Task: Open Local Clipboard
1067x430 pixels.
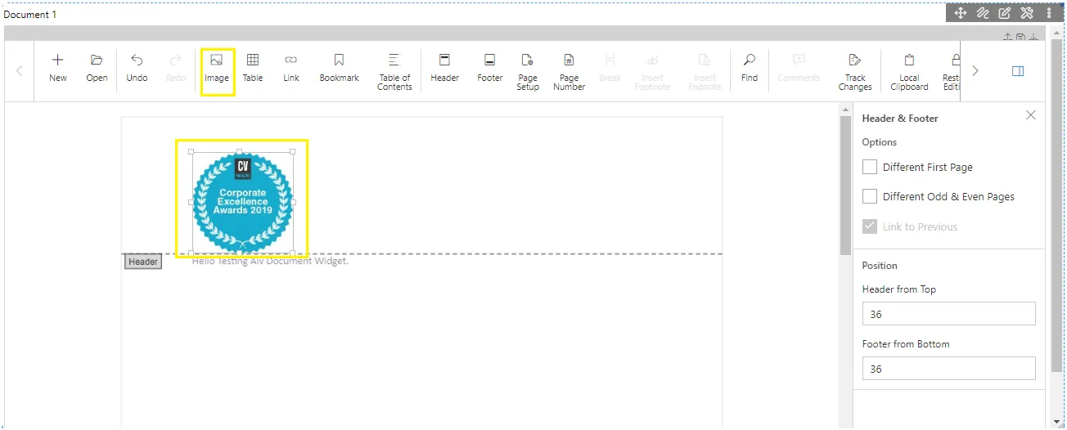Action: pyautogui.click(x=909, y=72)
